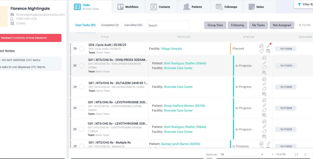
Task: Open the G01 | NTS/CHG Rx - Multiple Rx title
Action: (x=110, y=142)
